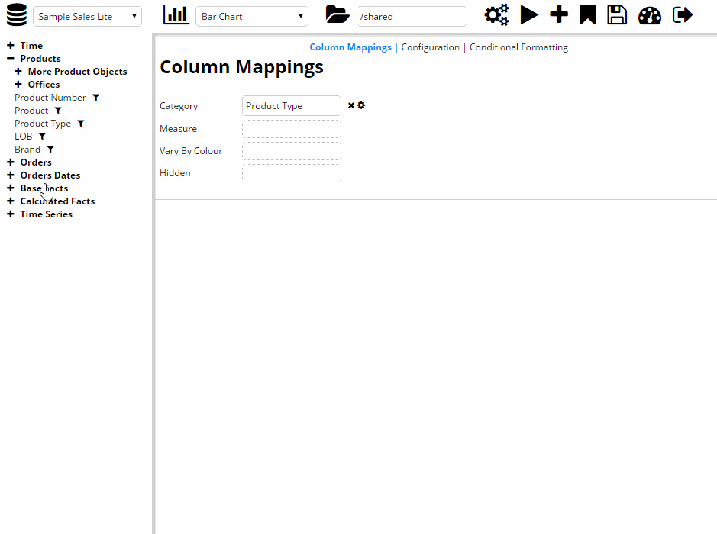Open the folder browser icon
Viewport: 717px width, 534px height.
coord(337,14)
